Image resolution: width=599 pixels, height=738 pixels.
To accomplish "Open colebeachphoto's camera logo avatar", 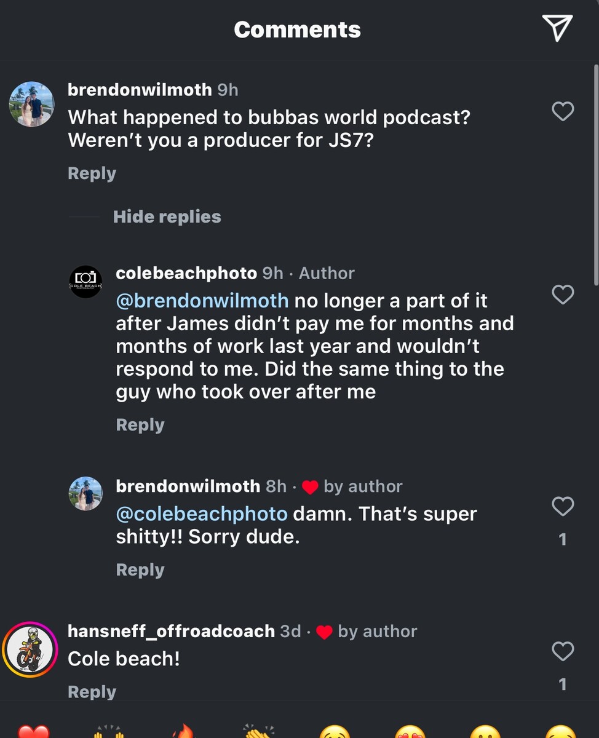I will [85, 282].
